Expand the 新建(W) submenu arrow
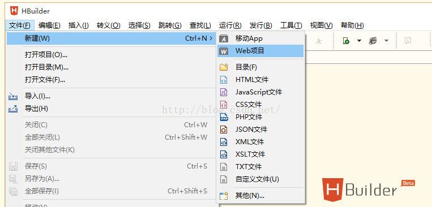Image resolution: width=432 pixels, height=207 pixels. [211, 38]
